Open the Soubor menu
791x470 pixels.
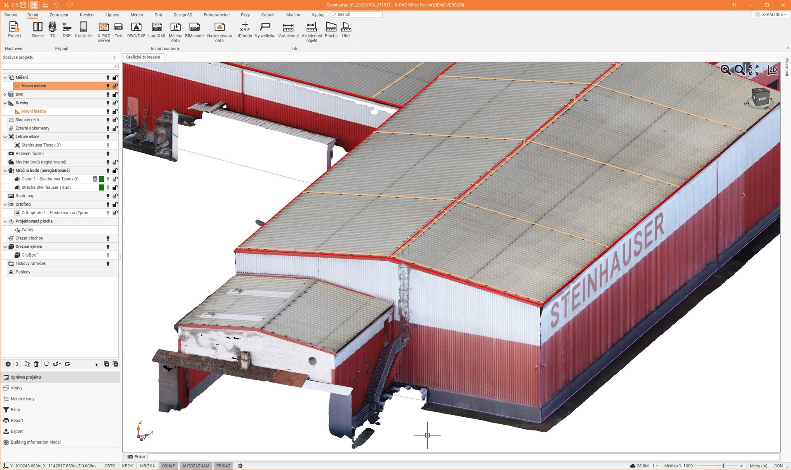11,15
